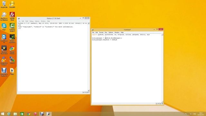Open the Help menu in Untitled editor
The image size is (206, 116).
coord(122,32)
